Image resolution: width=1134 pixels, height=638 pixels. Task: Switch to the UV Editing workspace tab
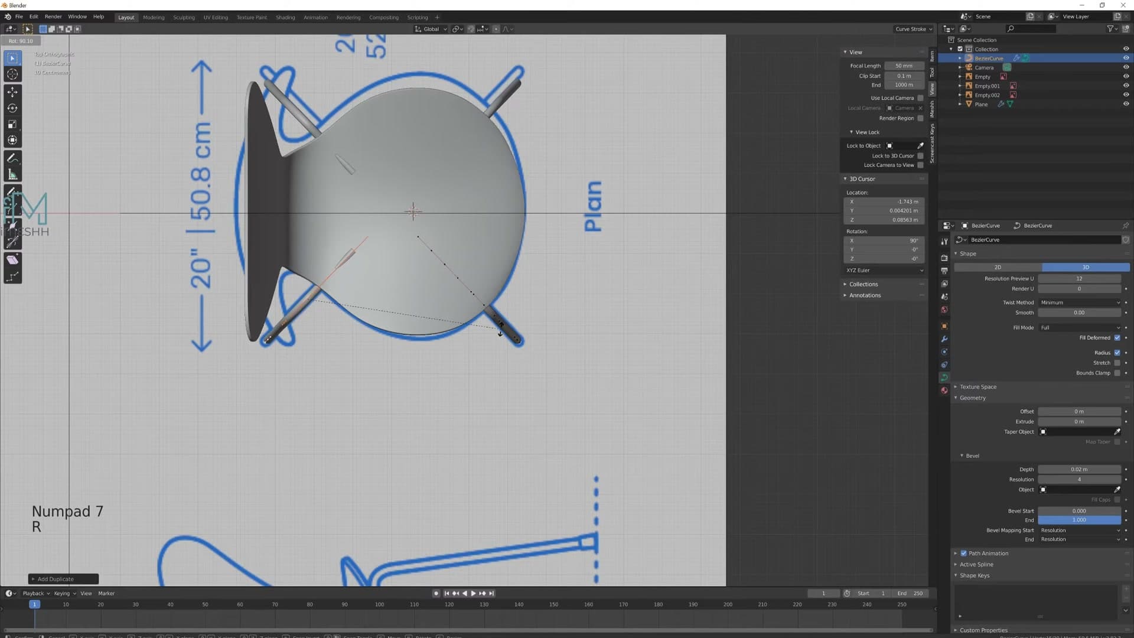tap(216, 18)
